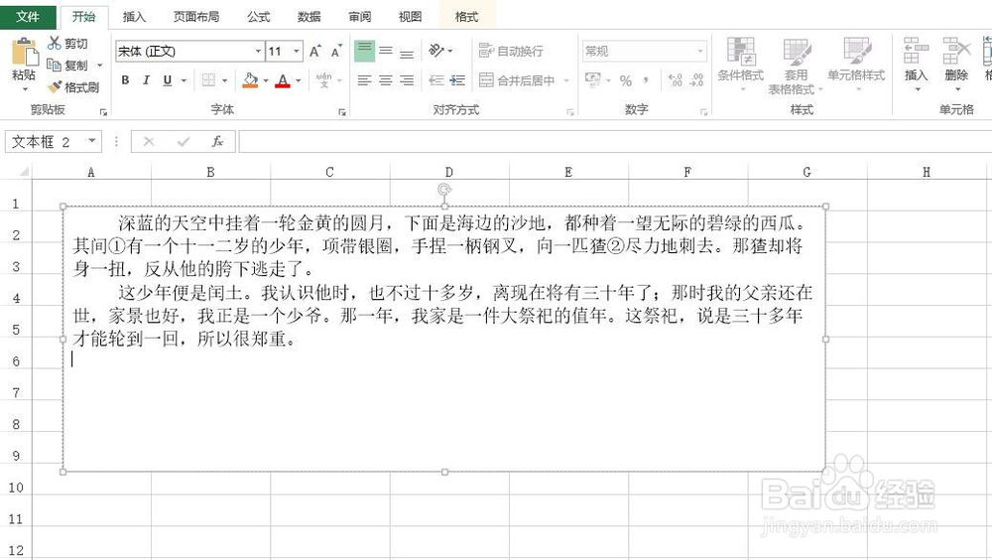Viewport: 992px width, 560px height.
Task: Switch to Format (格式) tab
Action: point(466,17)
